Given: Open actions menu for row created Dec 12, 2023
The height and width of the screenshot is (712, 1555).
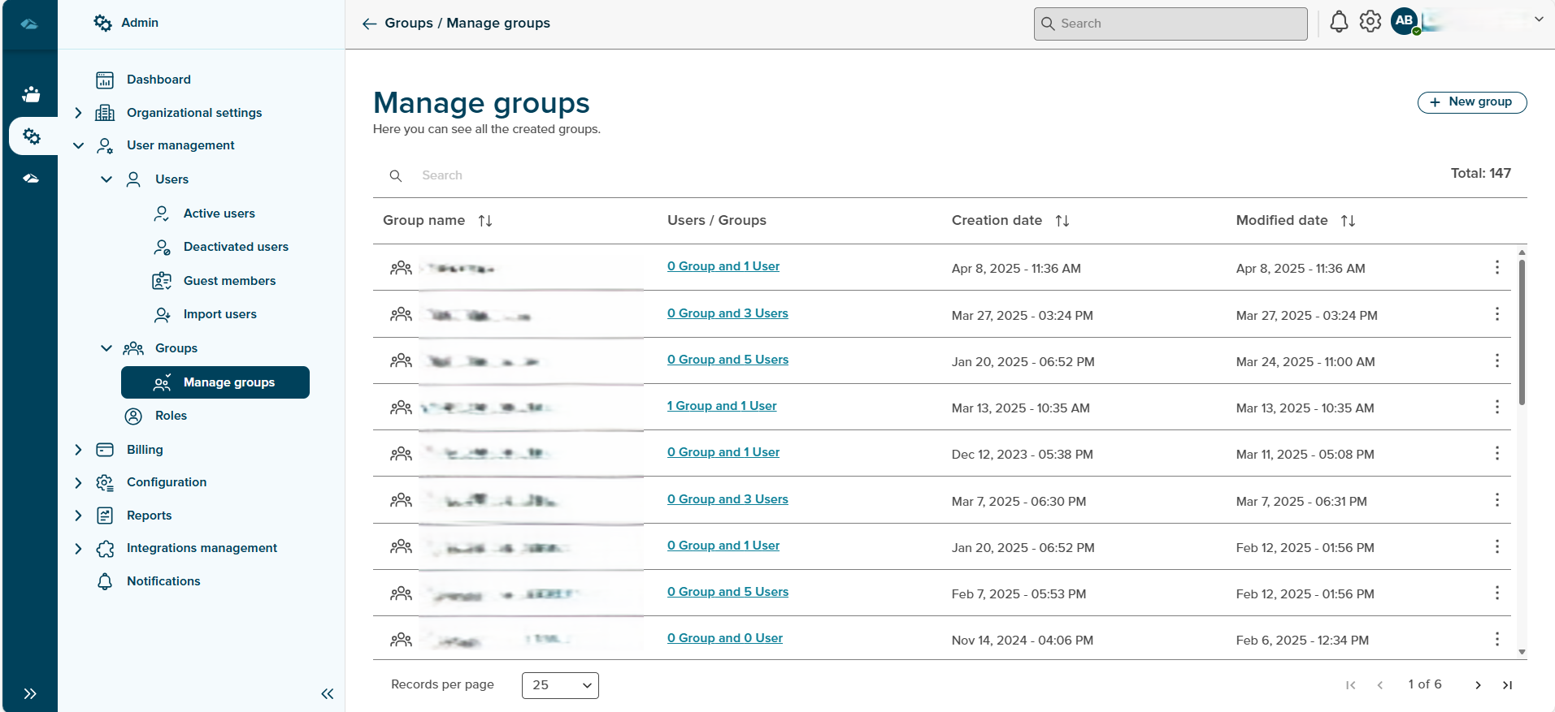Looking at the screenshot, I should coord(1497,453).
